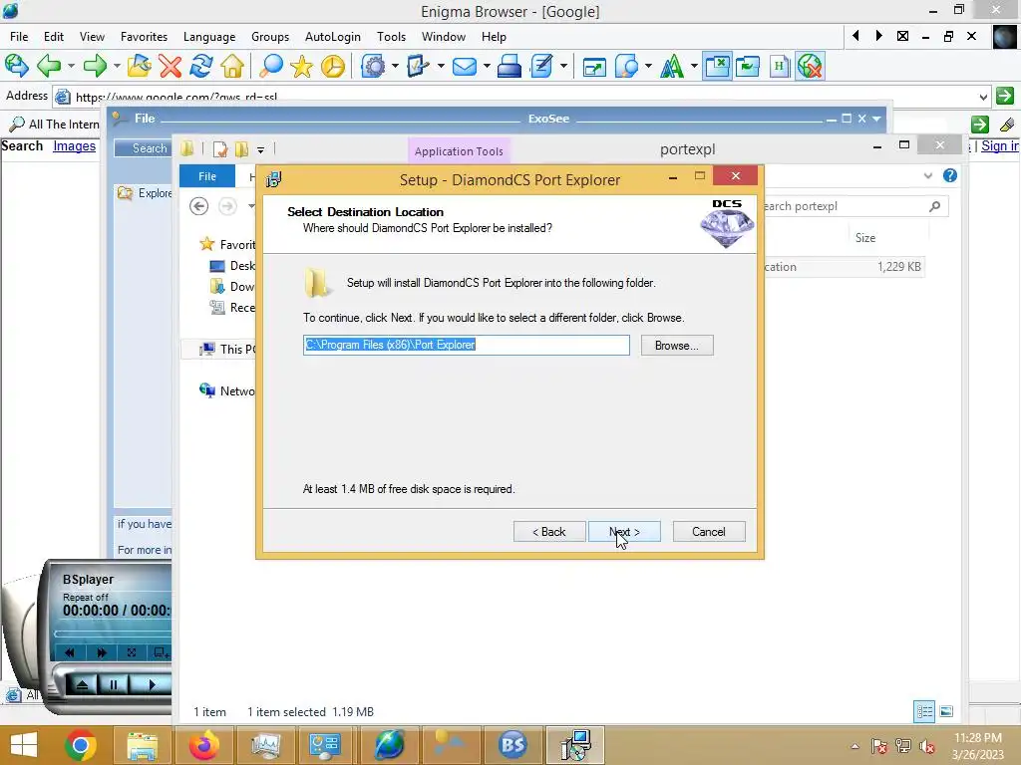Click the Edit notepad-with-pen toolbar icon
Viewport: 1021px width, 765px height.
[541, 66]
